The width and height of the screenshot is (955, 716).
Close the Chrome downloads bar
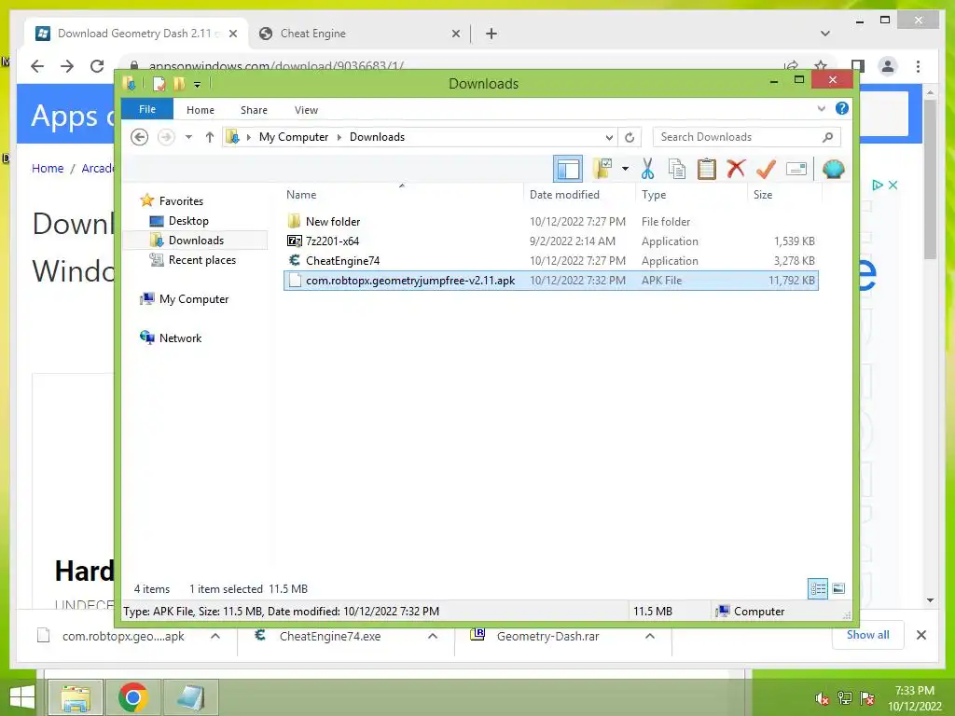coord(920,635)
